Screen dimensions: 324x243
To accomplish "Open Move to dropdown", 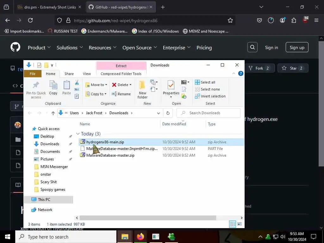I will tap(96, 85).
